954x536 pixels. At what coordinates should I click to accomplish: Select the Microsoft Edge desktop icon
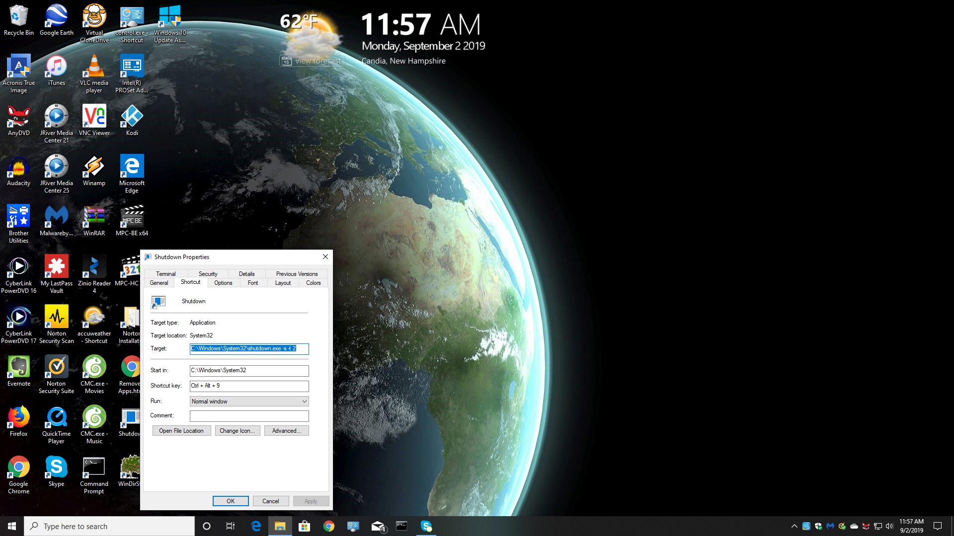pos(132,174)
